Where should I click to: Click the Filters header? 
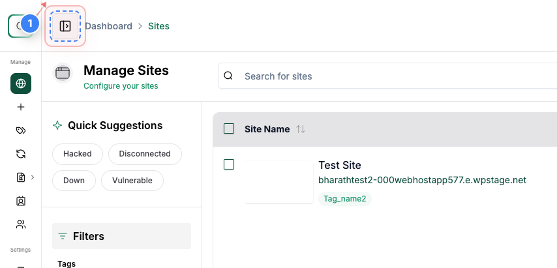click(x=121, y=236)
